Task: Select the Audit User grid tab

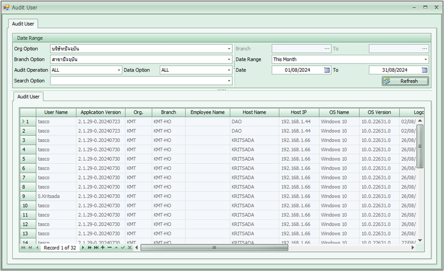Action: tap(28, 96)
